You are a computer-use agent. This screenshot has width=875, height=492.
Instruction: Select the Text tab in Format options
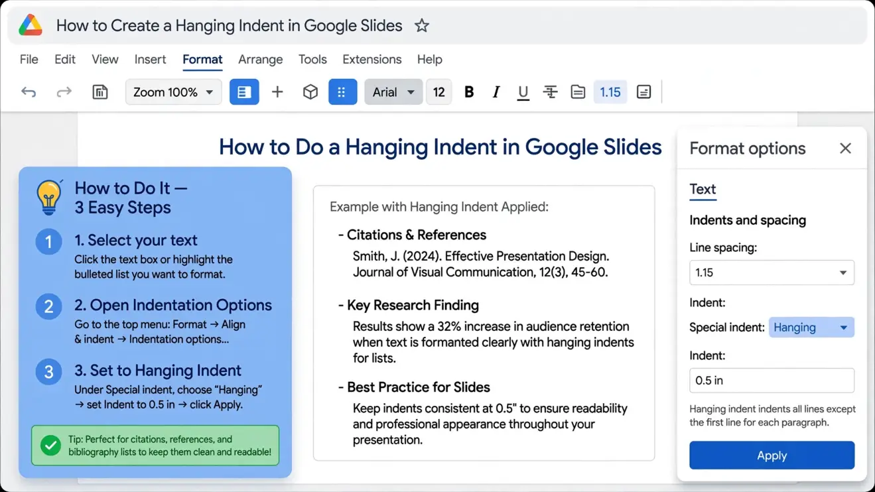click(703, 190)
